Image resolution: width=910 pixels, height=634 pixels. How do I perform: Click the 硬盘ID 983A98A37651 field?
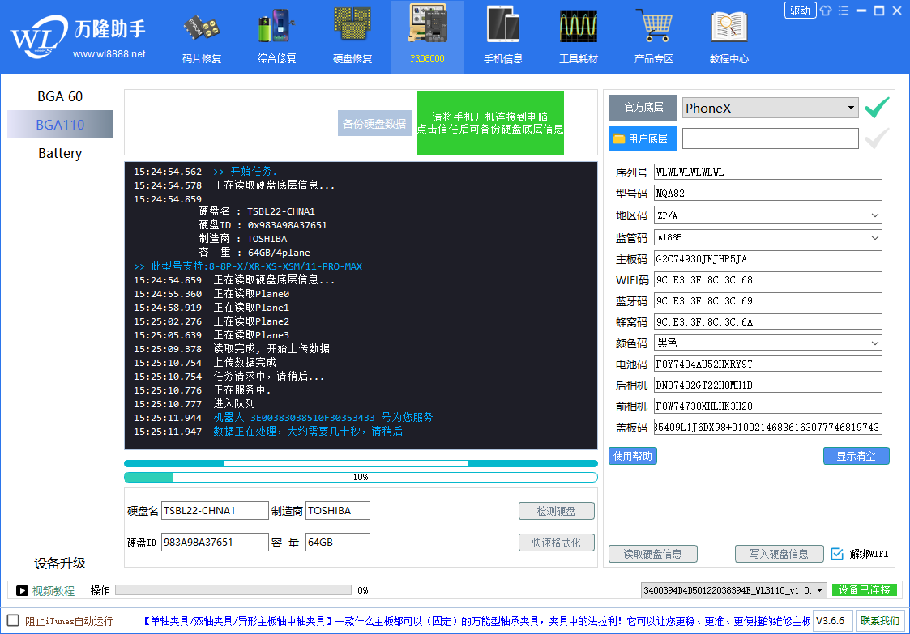click(215, 542)
